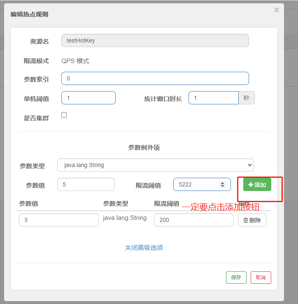298x304 pixels.
Task: Click the QPS 模式 text
Action: [x=75, y=61]
